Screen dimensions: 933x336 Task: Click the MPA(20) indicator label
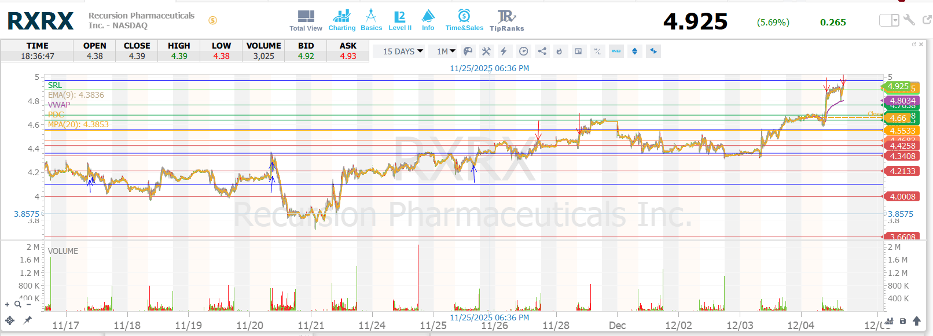[x=78, y=124]
